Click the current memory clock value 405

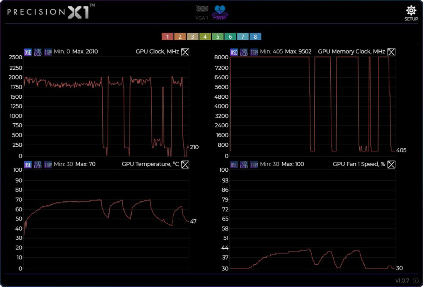[x=401, y=150]
